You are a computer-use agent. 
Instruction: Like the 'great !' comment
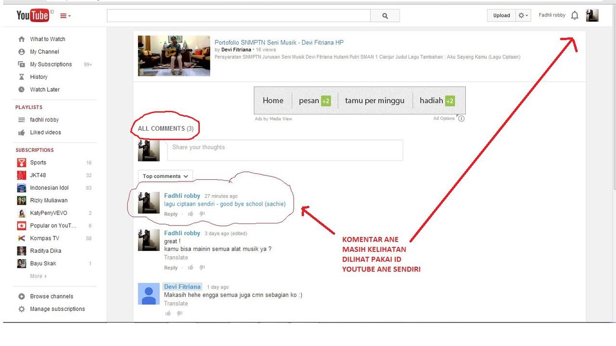[191, 268]
